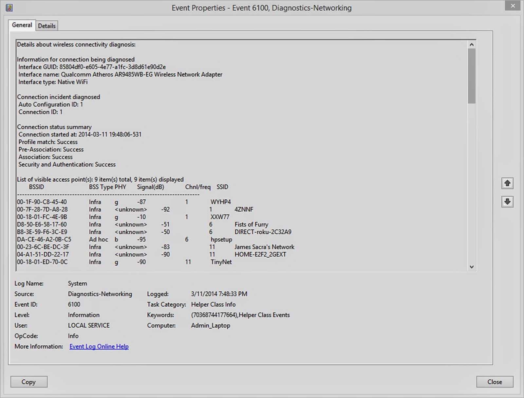
Task: Click the details about wireless connectivity diagnosis heading
Action: tap(76, 45)
